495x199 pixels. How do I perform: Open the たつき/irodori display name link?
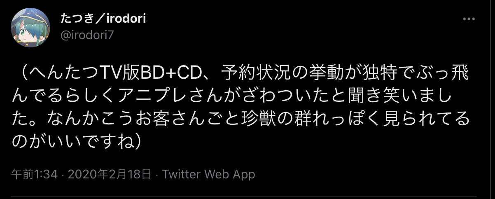pos(103,19)
